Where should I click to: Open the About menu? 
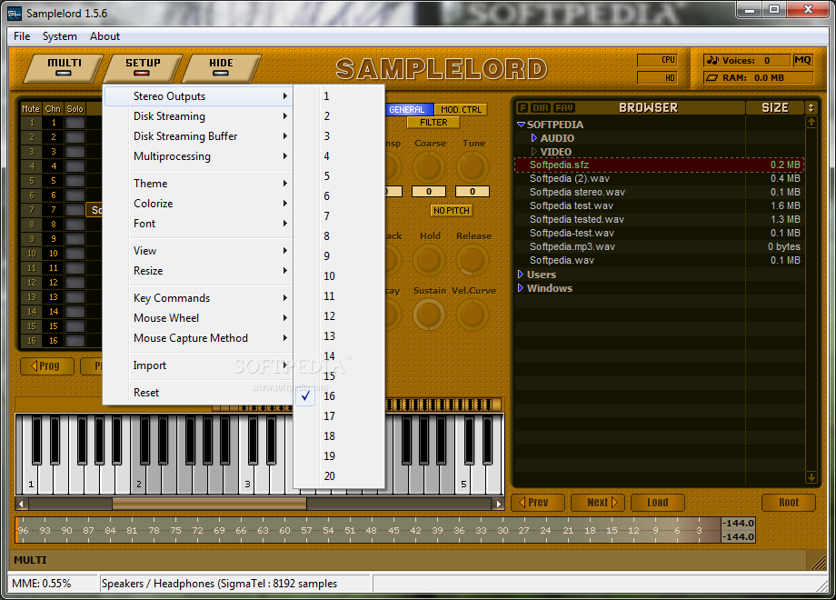tap(104, 36)
